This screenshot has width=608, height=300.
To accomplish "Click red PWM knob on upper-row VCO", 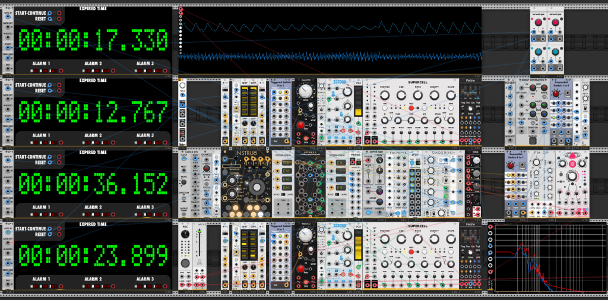I will pyautogui.click(x=301, y=125).
